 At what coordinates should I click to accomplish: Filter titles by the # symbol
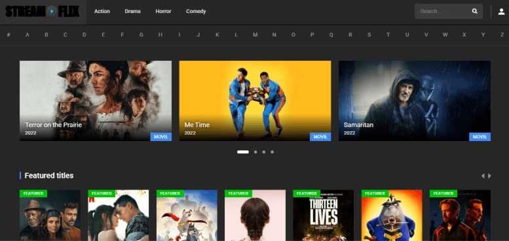click(9, 35)
